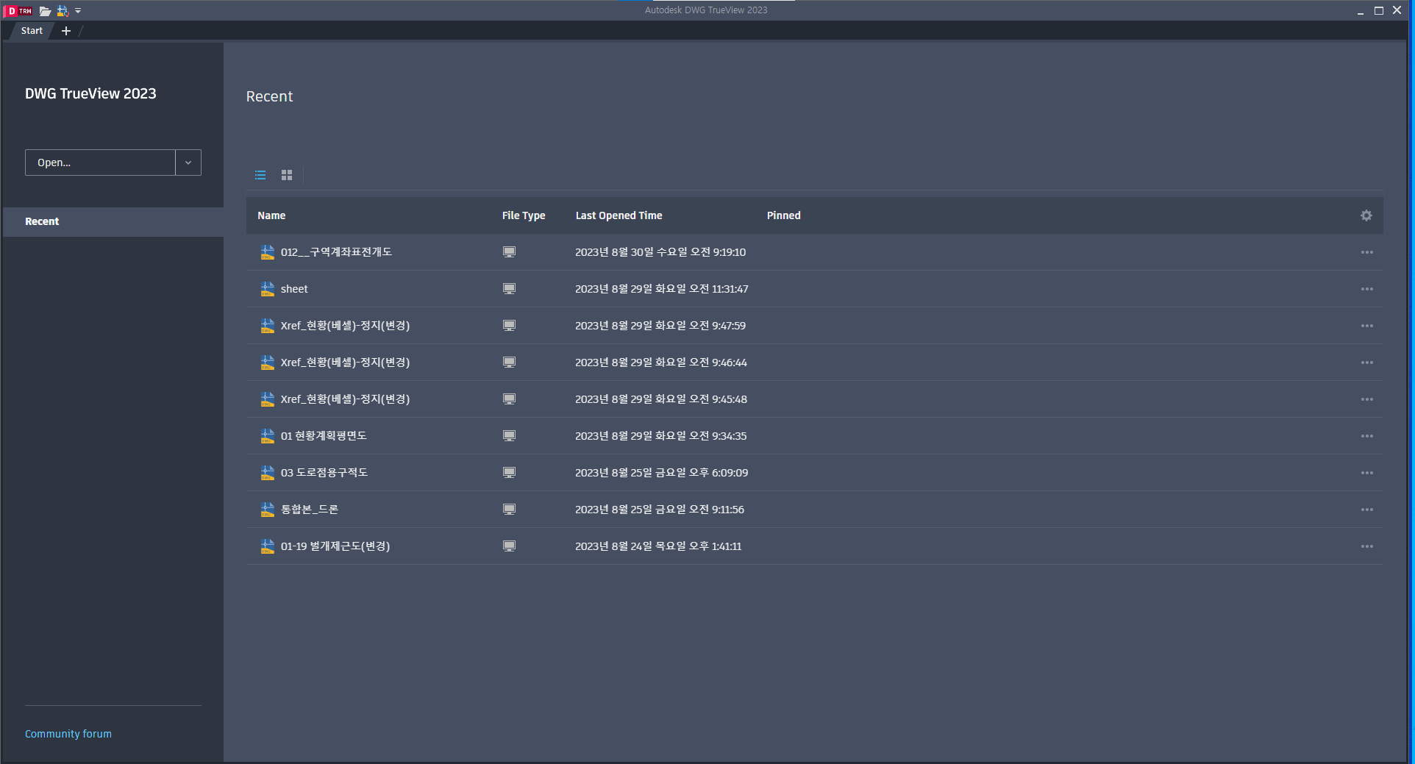1415x764 pixels.
Task: Sort by the File Type column header
Action: click(x=524, y=215)
